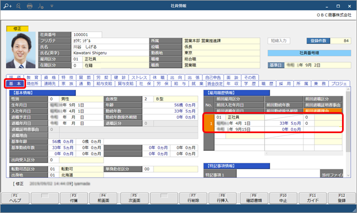357x213 pixels.
Task: Switch to the 給与支給 tab
Action: tap(104, 84)
